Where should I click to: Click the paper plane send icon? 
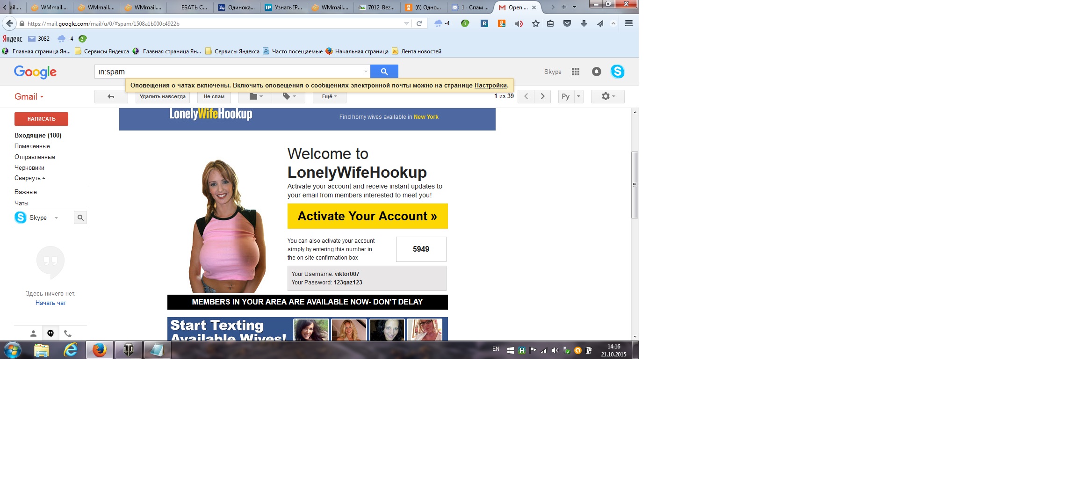(x=600, y=23)
